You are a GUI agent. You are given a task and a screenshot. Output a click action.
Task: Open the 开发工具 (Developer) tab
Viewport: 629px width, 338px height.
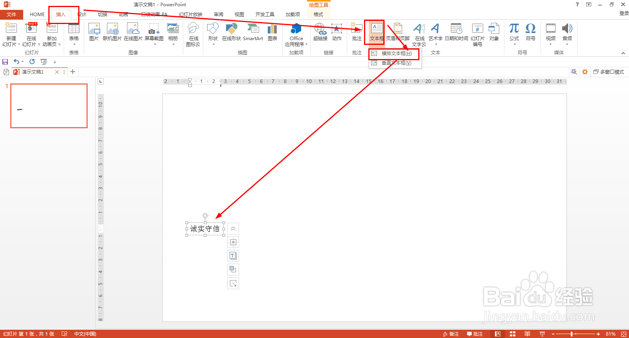tap(265, 15)
